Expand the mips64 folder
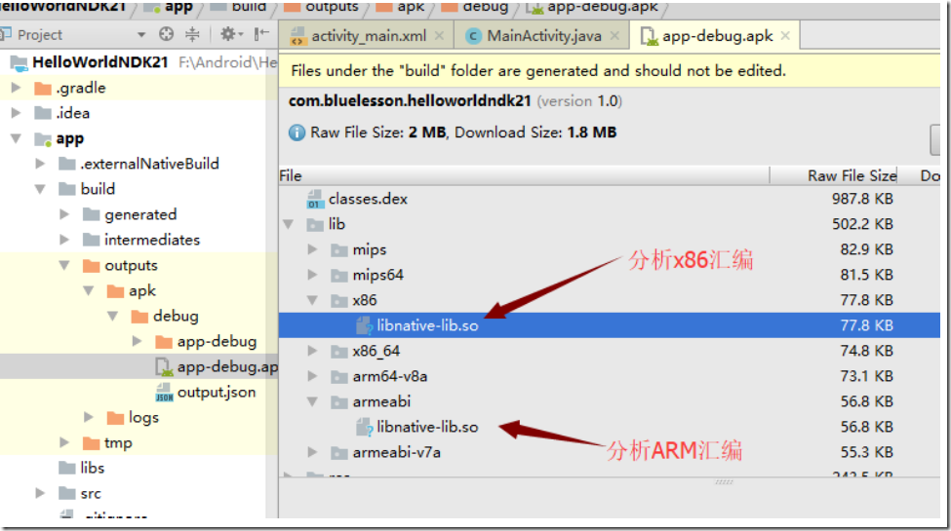Screen dimensions: 951x531 point(312,275)
